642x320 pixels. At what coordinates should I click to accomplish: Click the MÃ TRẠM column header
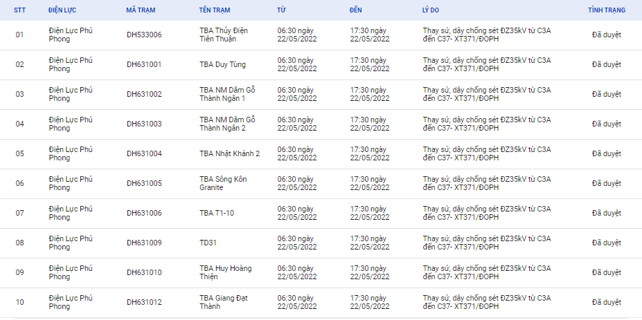click(x=141, y=10)
